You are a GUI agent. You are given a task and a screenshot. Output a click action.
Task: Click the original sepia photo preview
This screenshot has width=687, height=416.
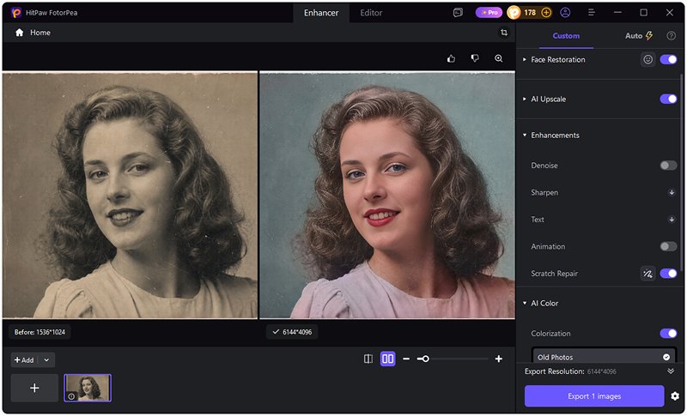[x=131, y=195]
